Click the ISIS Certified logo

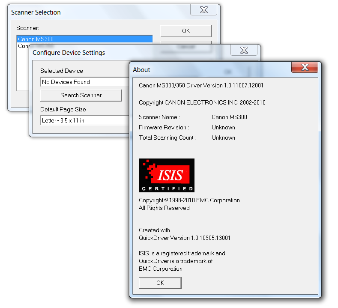[x=166, y=175]
